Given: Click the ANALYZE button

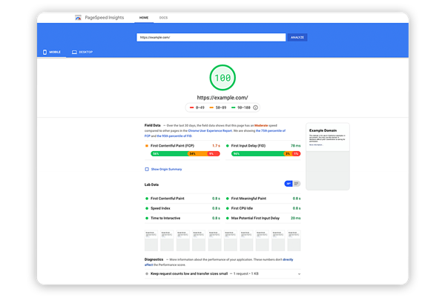Looking at the screenshot, I should (297, 38).
